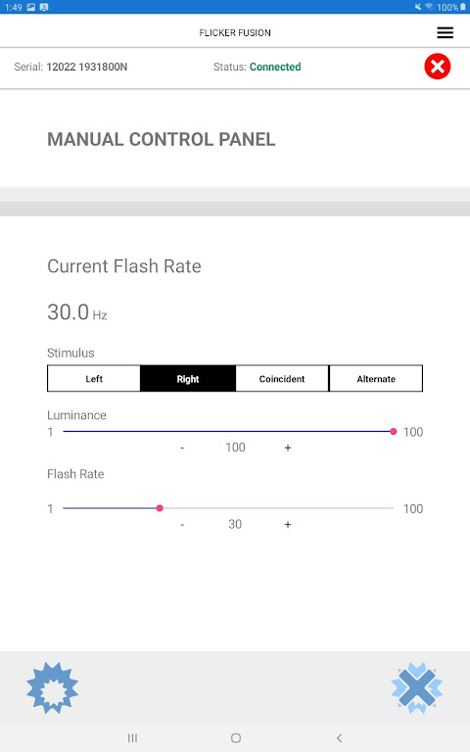Tap the blue starburst icon at bottom left
Screen dimensions: 470x752
point(52,687)
